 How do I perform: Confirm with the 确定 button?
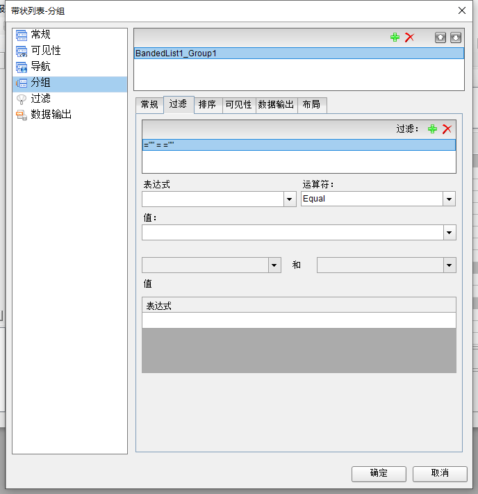[x=379, y=474]
